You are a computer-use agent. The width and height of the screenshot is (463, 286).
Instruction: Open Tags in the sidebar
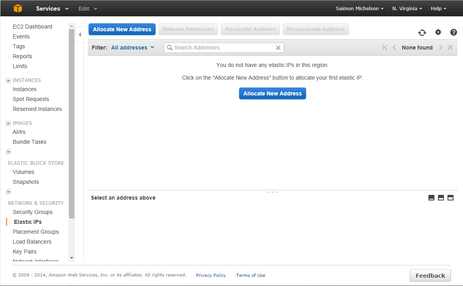click(19, 46)
